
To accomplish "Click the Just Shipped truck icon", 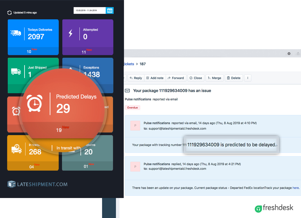I will pos(16,72).
